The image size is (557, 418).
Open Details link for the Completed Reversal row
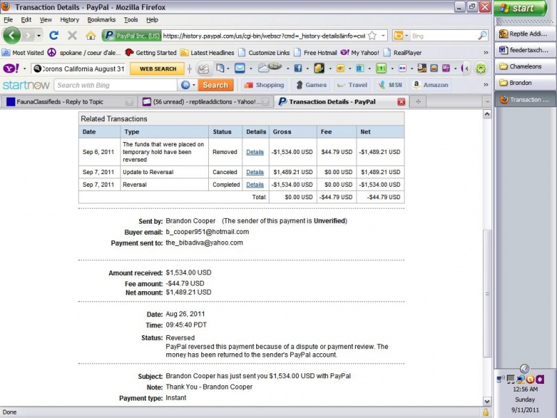[255, 185]
